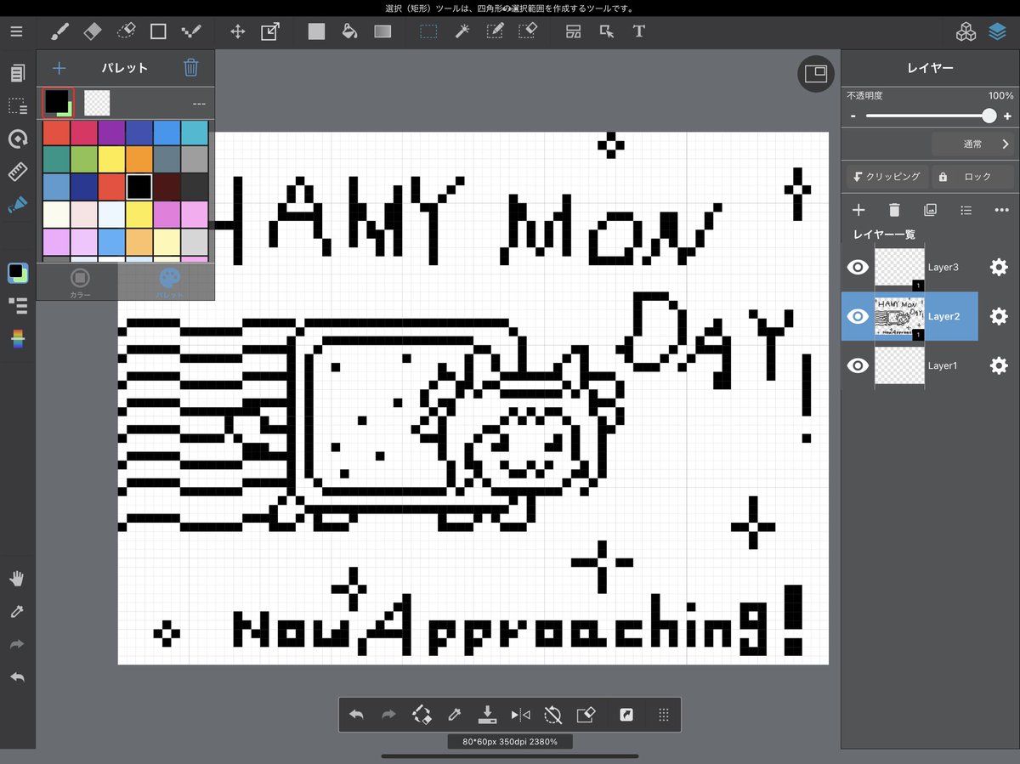Toggle the layer lock option
The height and width of the screenshot is (764, 1020).
point(972,177)
